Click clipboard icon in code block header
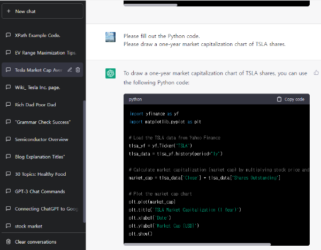This screenshot has height=250, width=321. (x=279, y=99)
